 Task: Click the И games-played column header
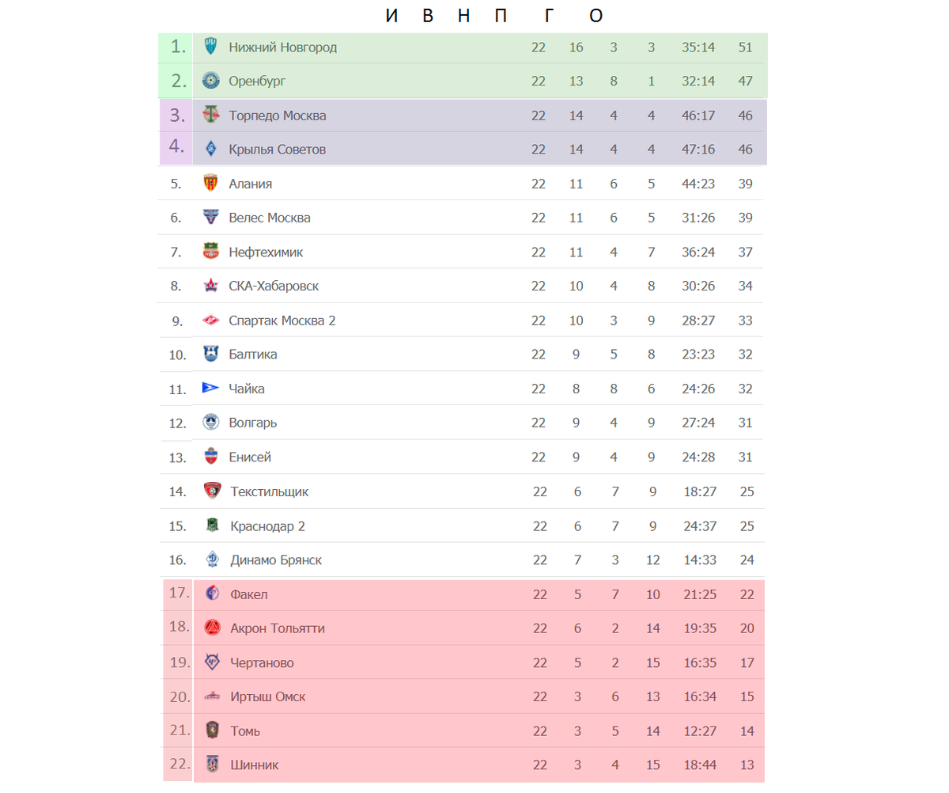point(392,16)
